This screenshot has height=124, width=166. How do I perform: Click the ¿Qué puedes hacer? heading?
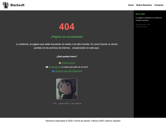[x=67, y=57]
